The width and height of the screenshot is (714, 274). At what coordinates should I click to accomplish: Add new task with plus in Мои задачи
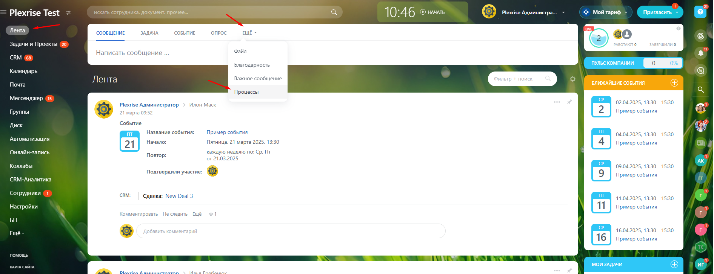click(674, 264)
